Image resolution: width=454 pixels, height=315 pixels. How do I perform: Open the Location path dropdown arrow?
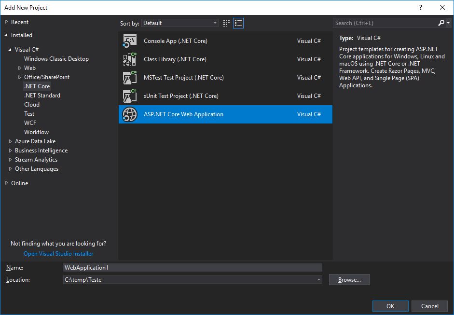click(318, 280)
